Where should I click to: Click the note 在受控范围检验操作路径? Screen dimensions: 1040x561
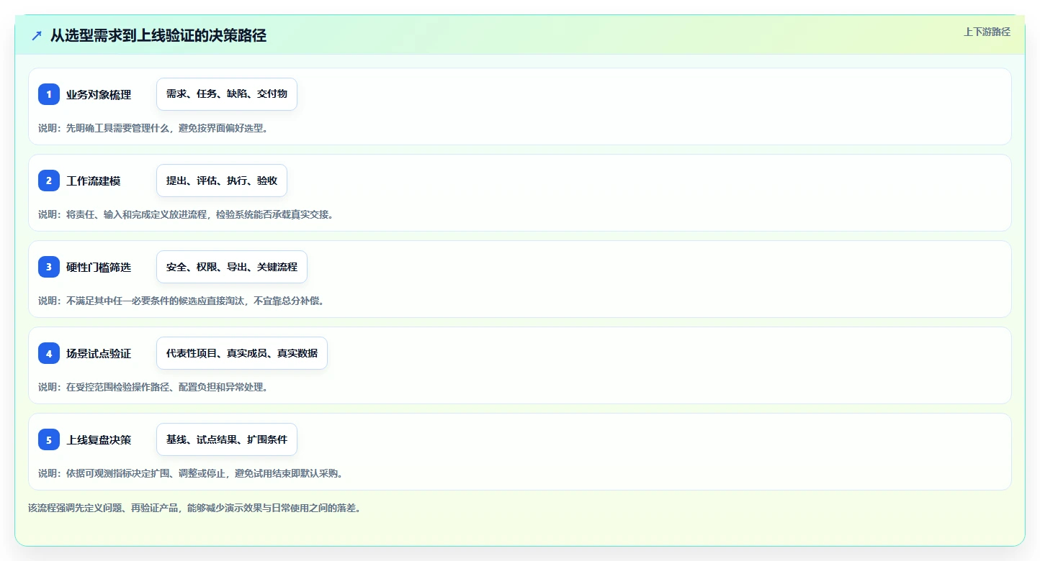119,387
